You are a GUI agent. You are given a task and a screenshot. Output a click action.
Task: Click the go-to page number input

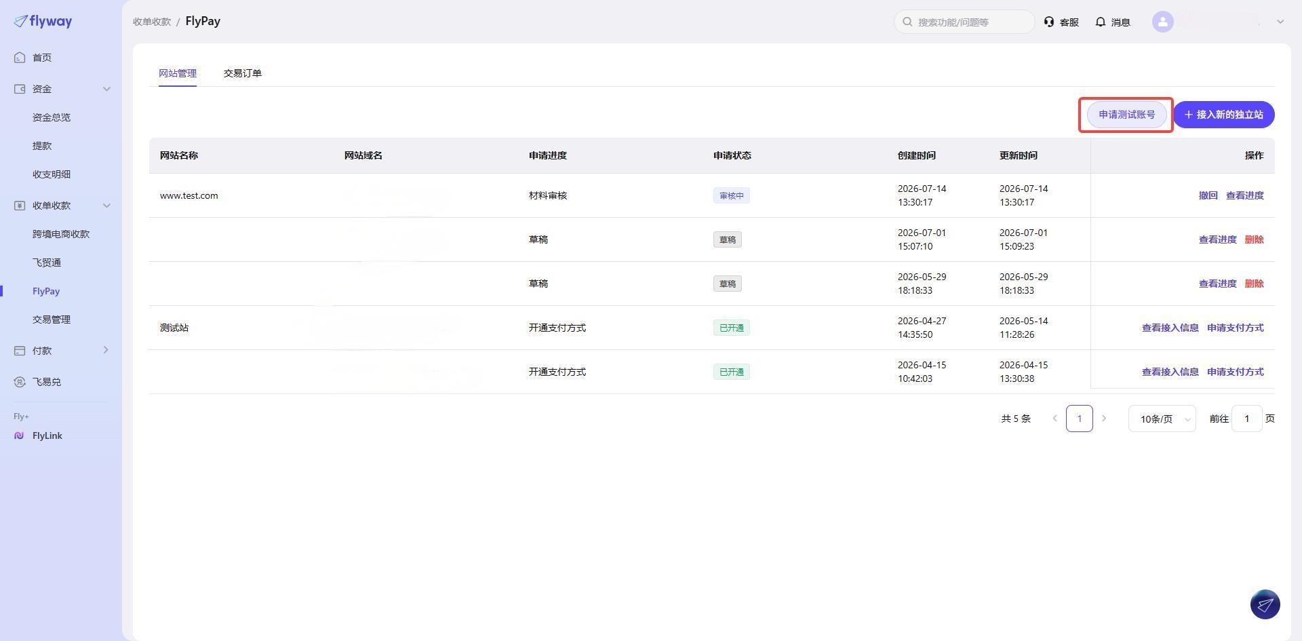click(1246, 419)
